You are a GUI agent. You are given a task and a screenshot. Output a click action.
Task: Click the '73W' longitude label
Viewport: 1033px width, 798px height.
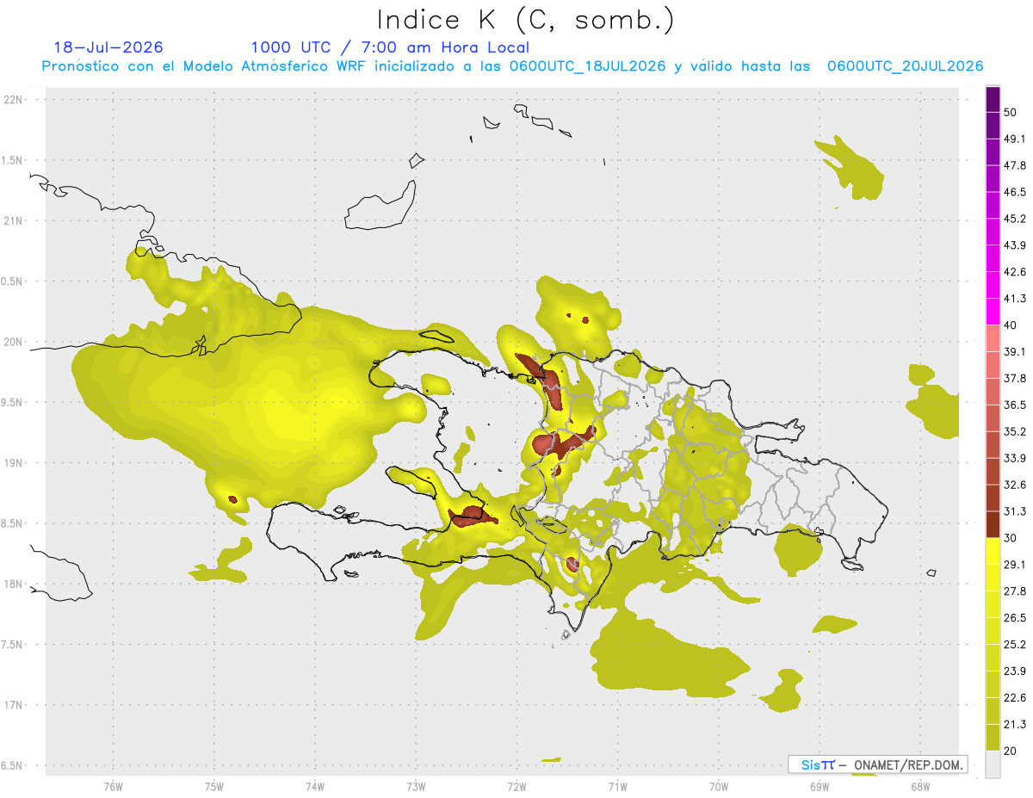click(416, 787)
